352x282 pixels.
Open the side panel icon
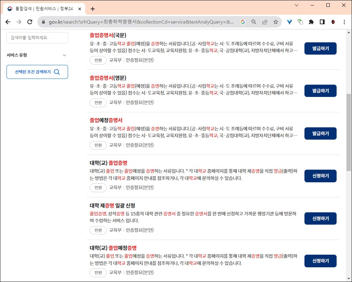322,21
